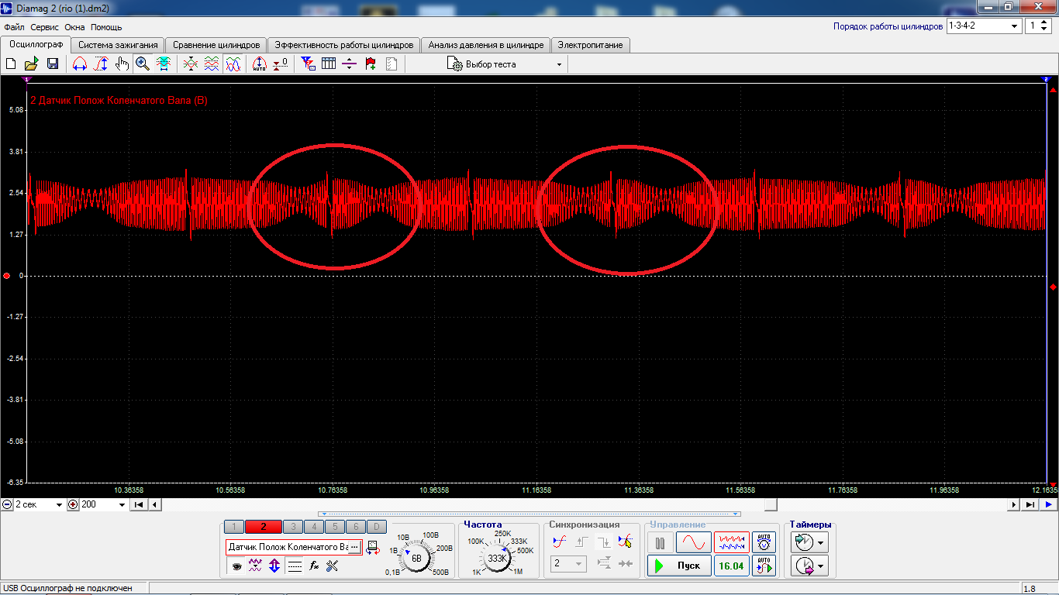Click the stacked waveforms separate-channels icon

[x=212, y=64]
